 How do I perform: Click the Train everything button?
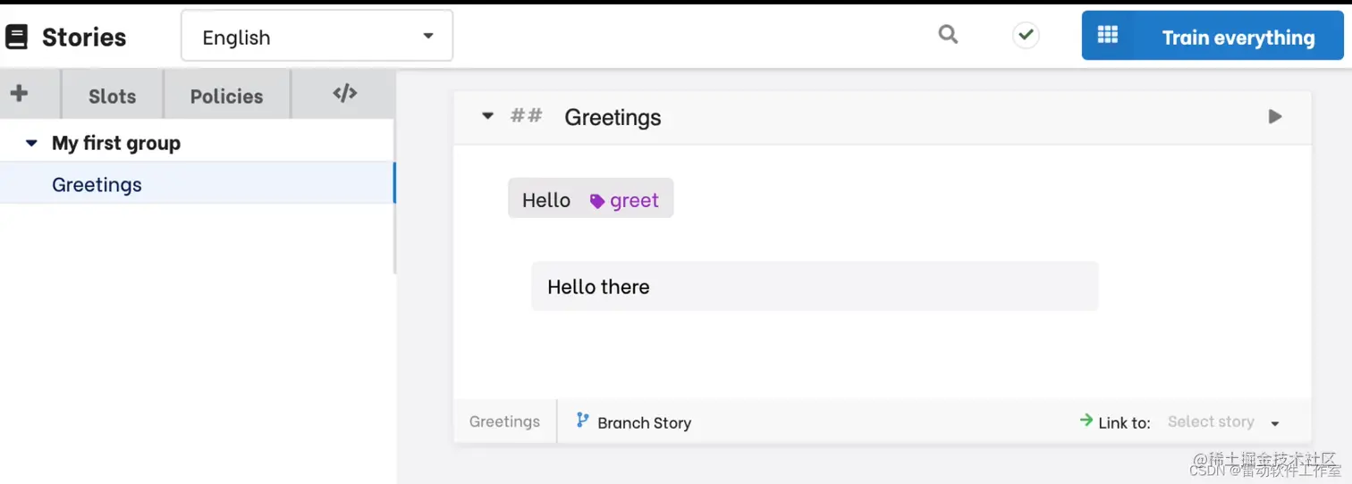[1213, 36]
